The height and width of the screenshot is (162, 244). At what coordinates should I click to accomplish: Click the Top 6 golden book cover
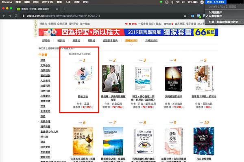(83, 141)
